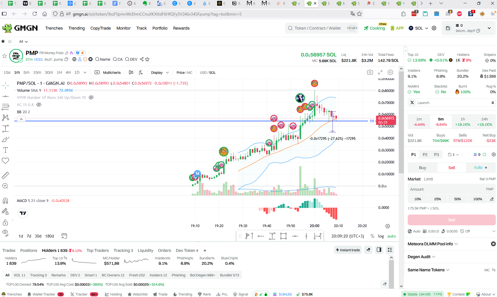Toggle magnet mode for drawings
This screenshot has width=497, height=297.
click(5, 200)
